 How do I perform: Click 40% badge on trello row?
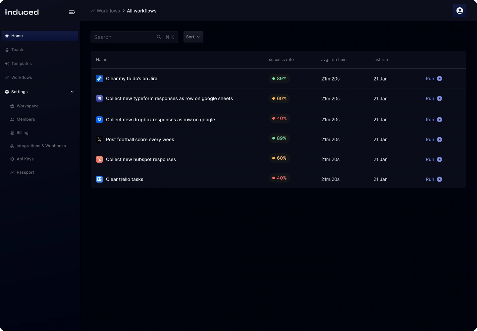(x=280, y=178)
